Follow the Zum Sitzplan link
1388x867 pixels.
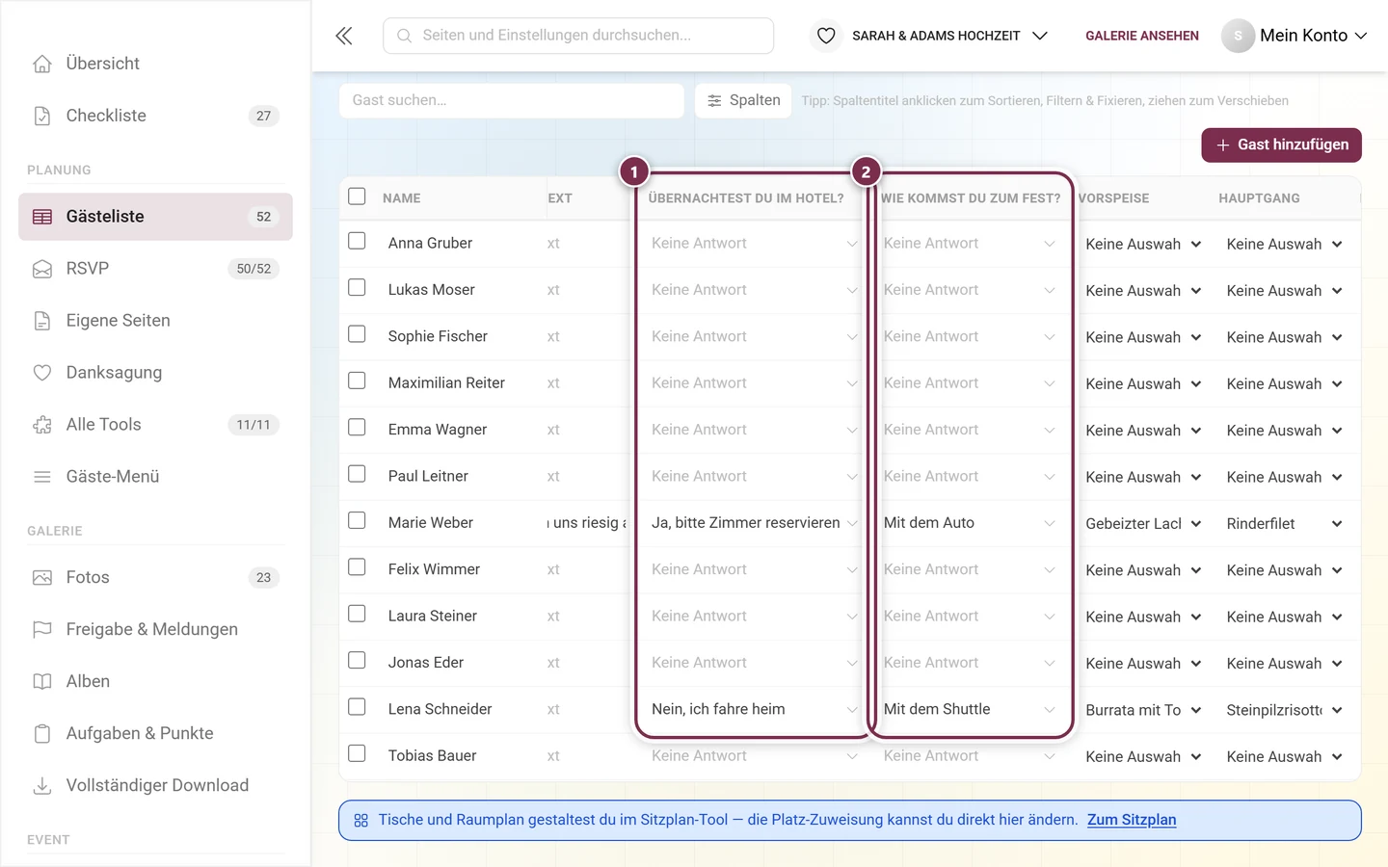1132,820
